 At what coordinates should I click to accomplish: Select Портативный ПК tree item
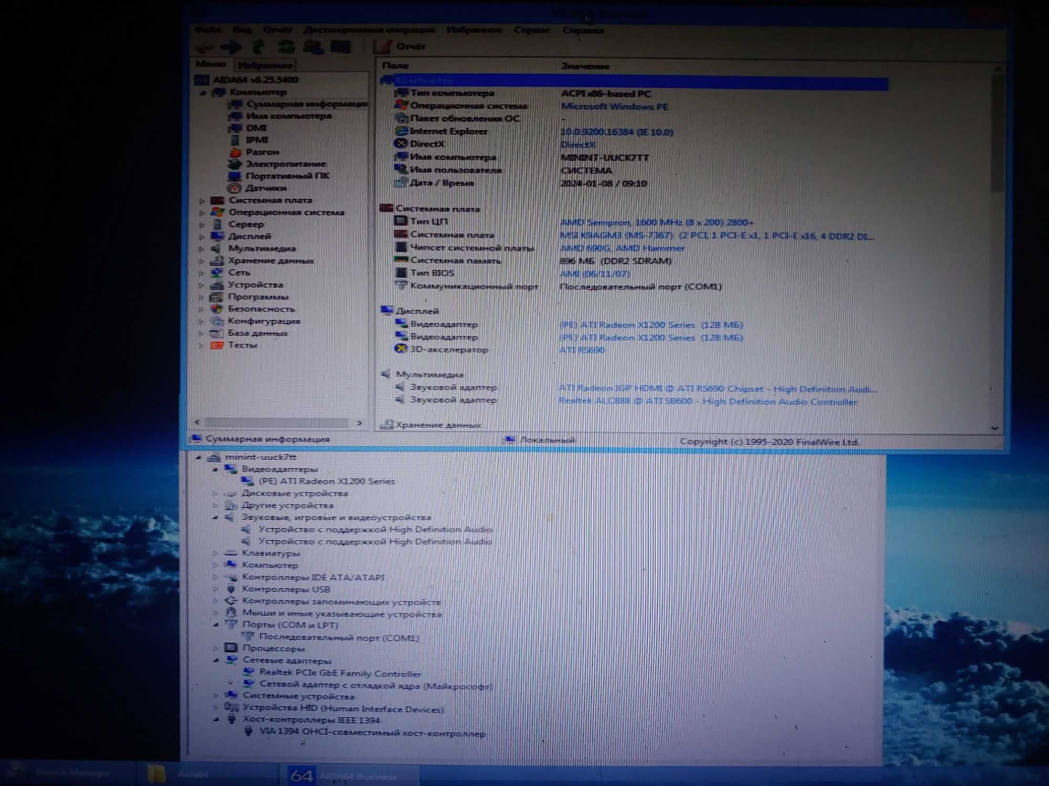[287, 176]
